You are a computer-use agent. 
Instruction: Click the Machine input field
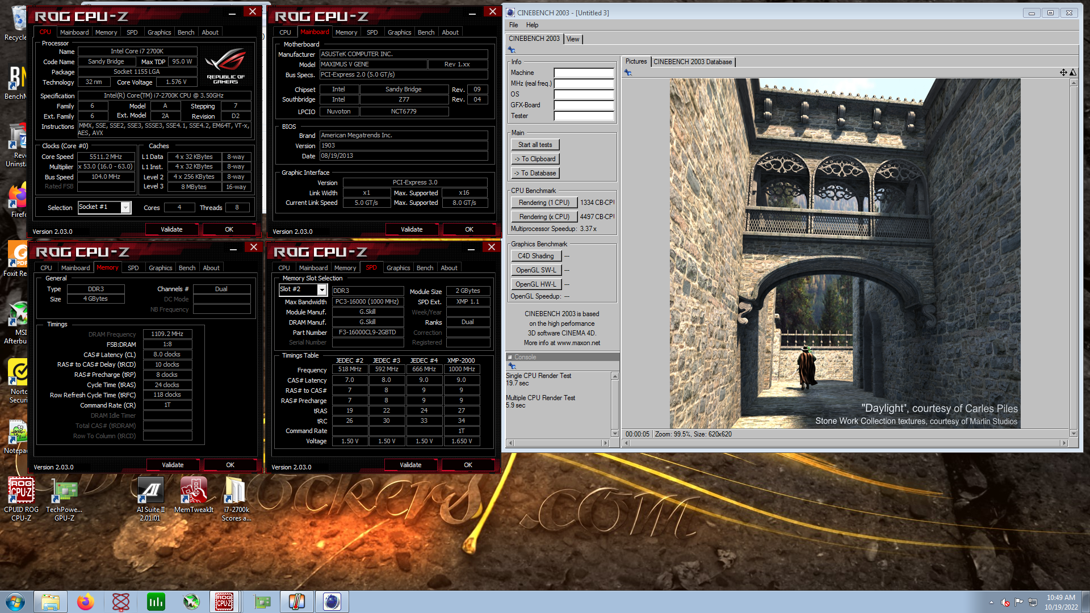584,73
